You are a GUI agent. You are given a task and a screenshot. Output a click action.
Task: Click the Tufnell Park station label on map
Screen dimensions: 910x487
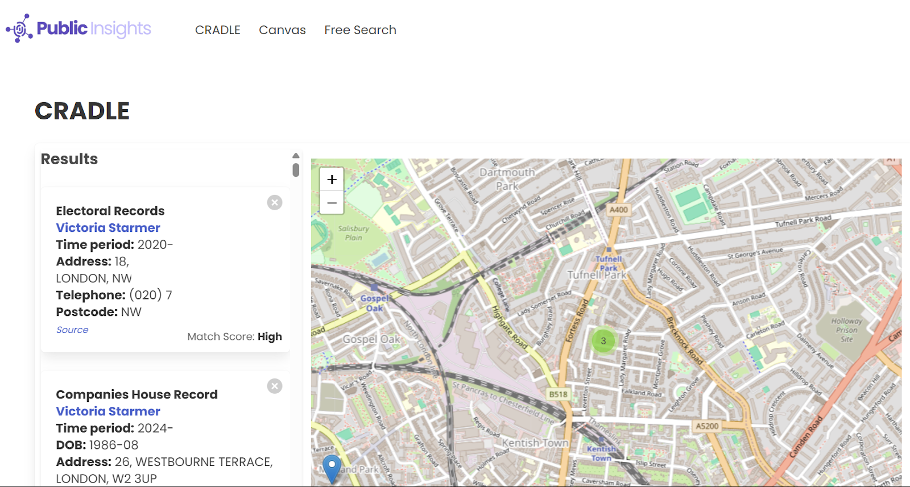pyautogui.click(x=609, y=263)
